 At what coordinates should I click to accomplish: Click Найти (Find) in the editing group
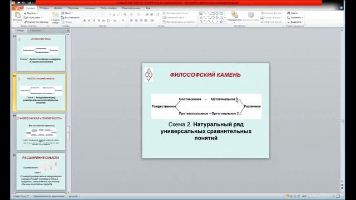[x=293, y=13]
